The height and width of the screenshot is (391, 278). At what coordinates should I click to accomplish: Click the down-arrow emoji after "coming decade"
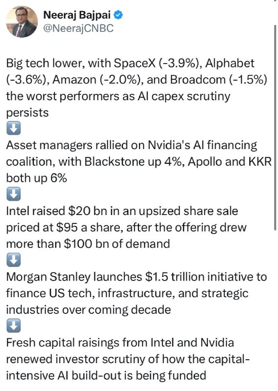point(14,326)
